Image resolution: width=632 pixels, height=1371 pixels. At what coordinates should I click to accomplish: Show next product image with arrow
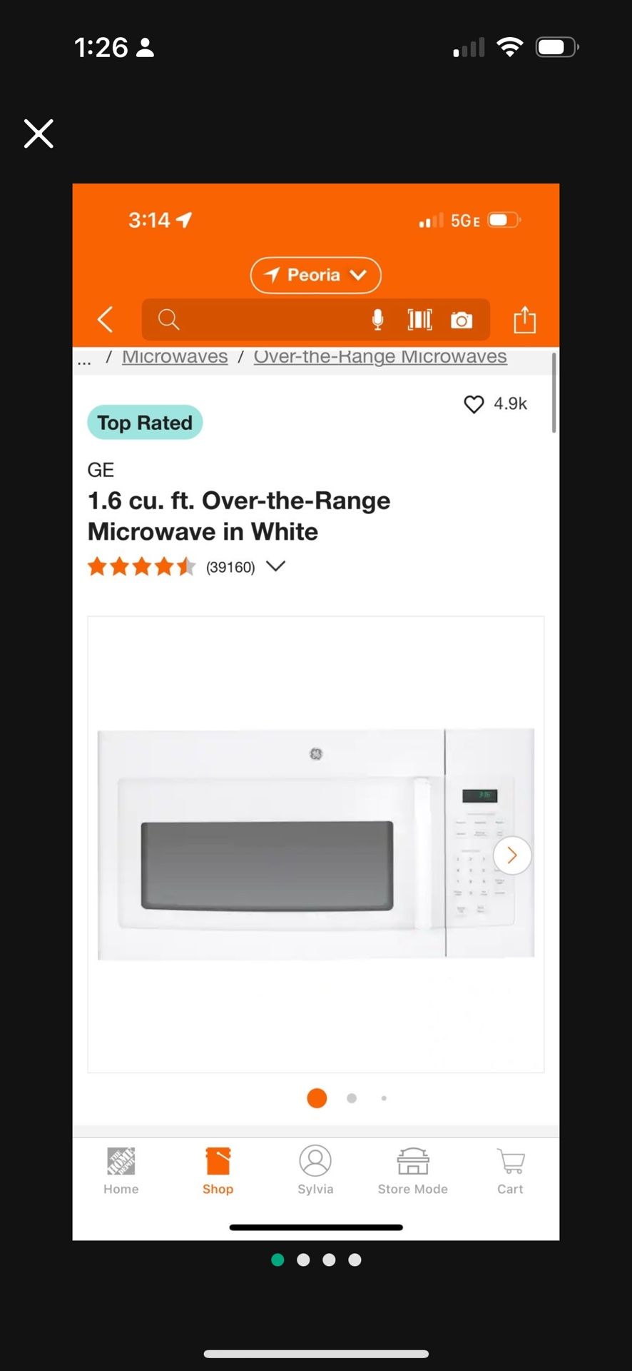[x=512, y=855]
